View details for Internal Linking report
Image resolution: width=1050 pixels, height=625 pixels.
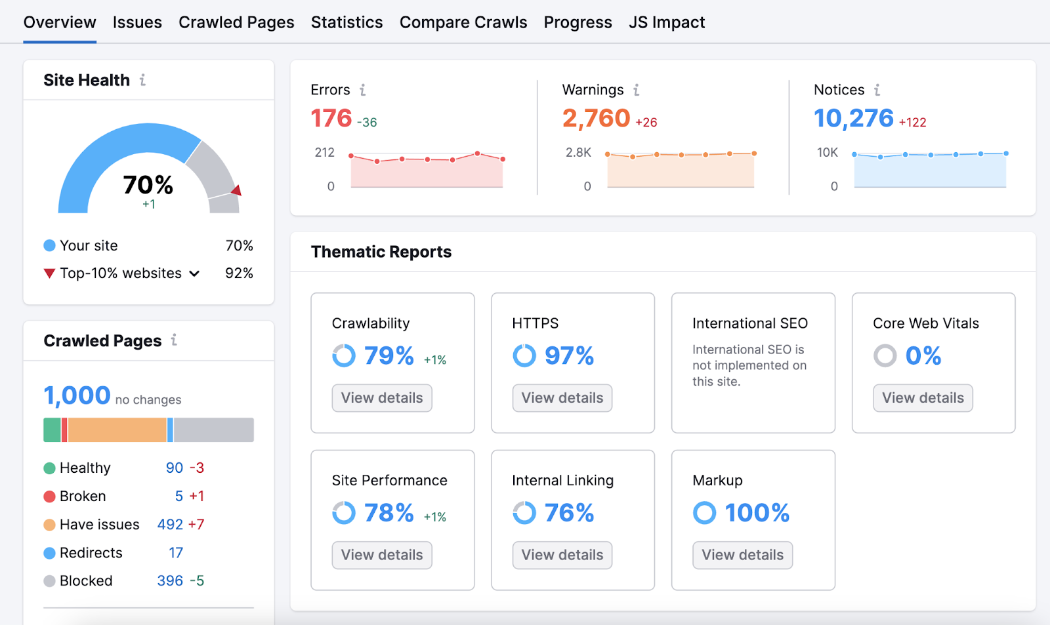(562, 555)
